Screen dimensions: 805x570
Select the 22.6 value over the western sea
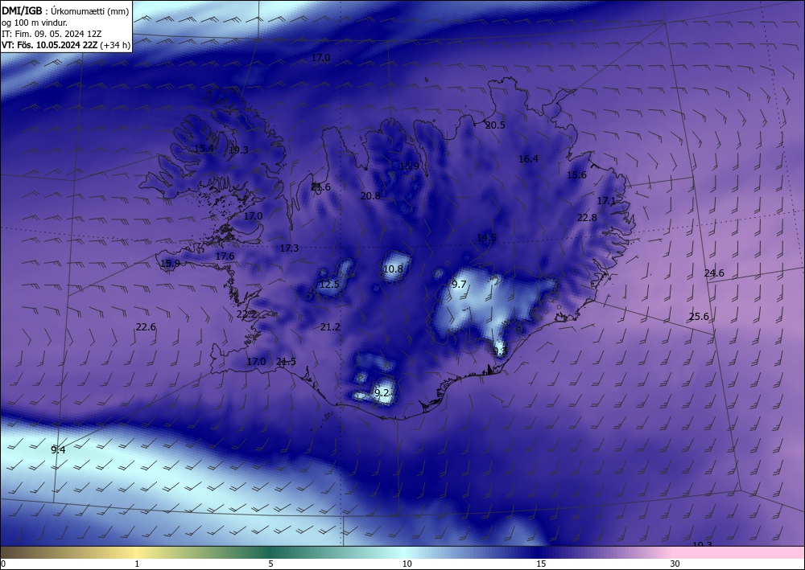[x=146, y=326]
